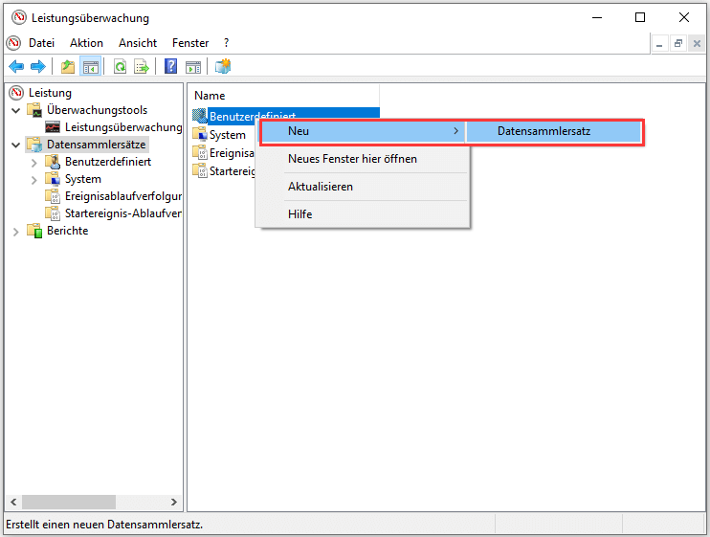The image size is (710, 537).
Task: Click the tree pane horizontal scrollbar
Action: tap(67, 502)
